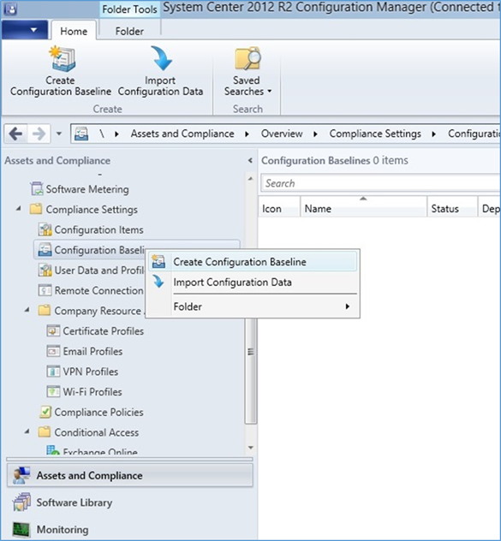This screenshot has width=501, height=541.
Task: Click the Configuration Items icon
Action: click(x=45, y=229)
